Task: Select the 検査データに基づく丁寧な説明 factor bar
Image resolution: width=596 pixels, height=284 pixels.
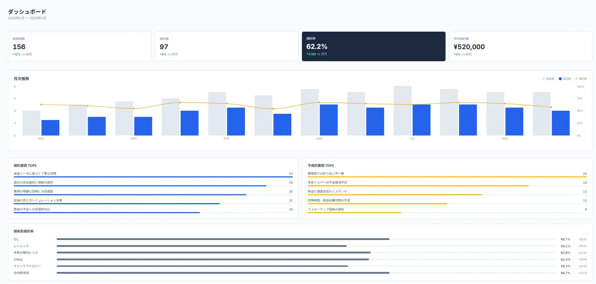Action: pyautogui.click(x=153, y=177)
